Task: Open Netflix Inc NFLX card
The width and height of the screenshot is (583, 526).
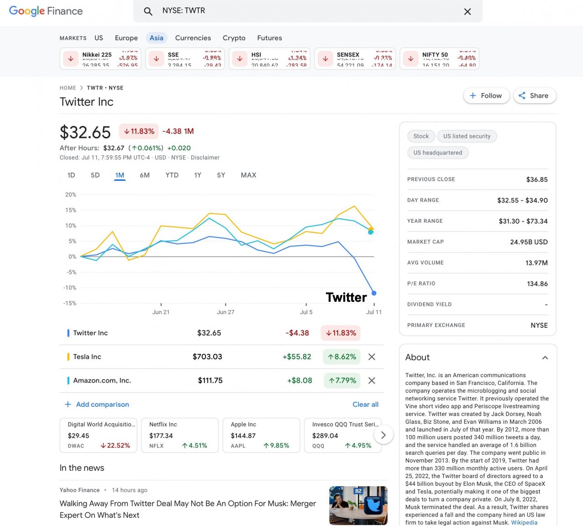Action: 180,435
